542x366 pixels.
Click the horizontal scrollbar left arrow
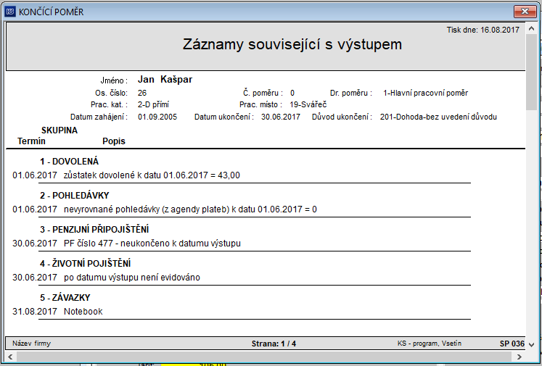coord(10,357)
